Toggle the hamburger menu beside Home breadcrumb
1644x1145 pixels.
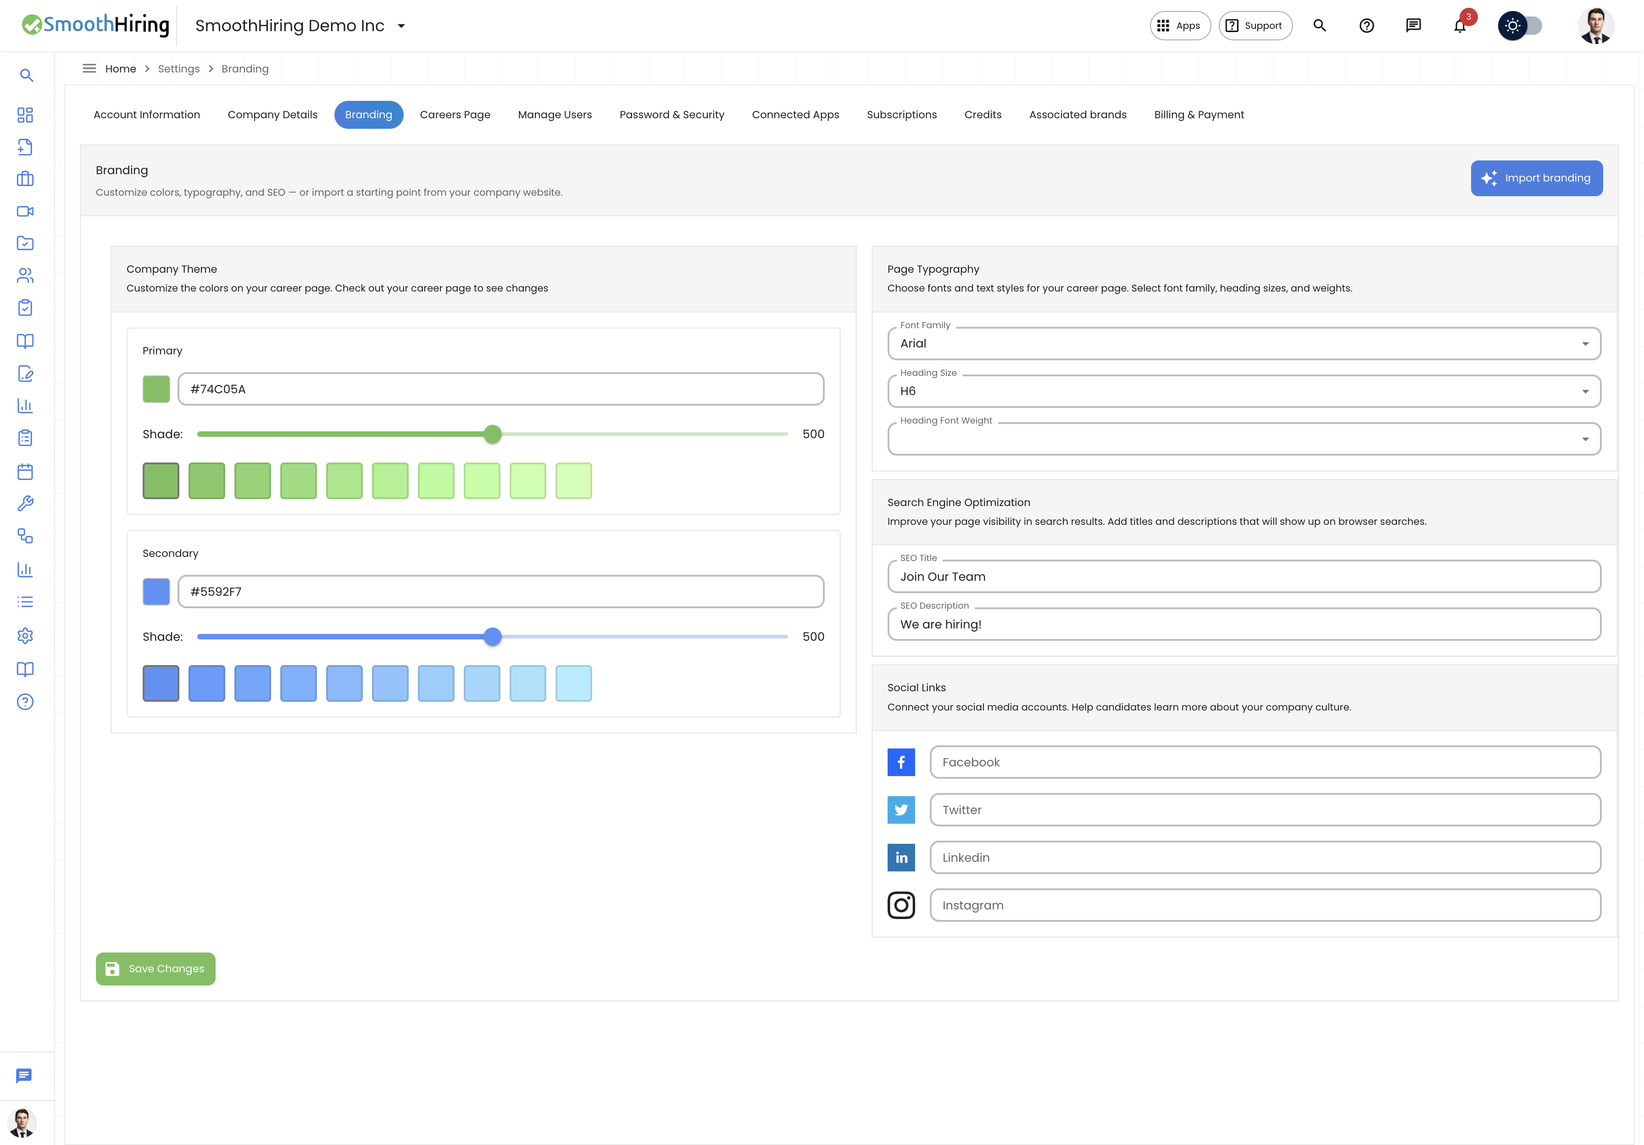89,69
